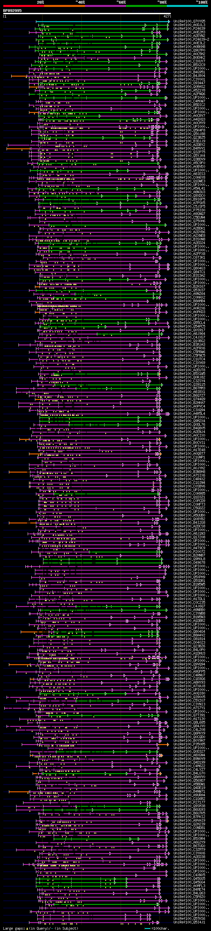This screenshot has height=931, width=211.
Task: Select the UniRef100_Q1D3Z1 label
Action: 189,497
